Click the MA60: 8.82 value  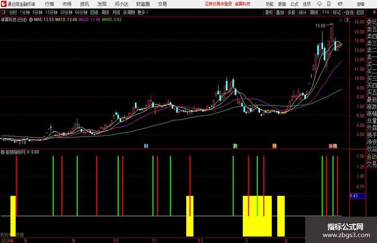pyautogui.click(x=112, y=20)
